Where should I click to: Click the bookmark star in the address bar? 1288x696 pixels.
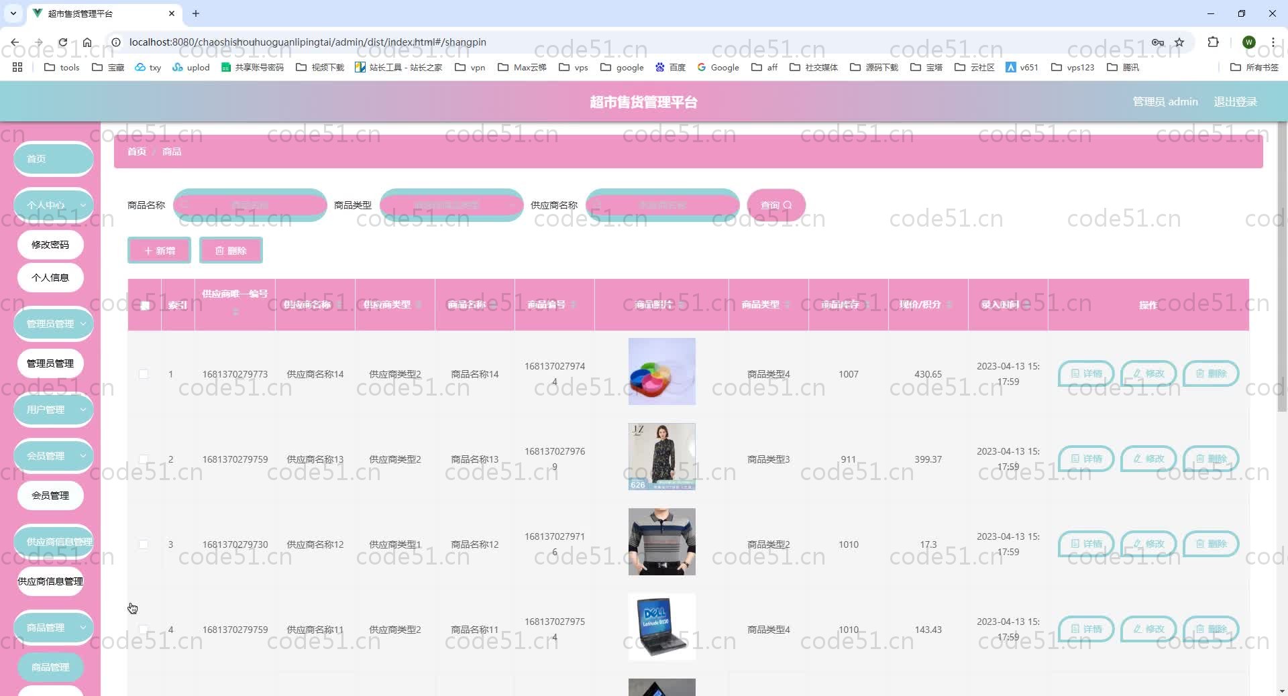(x=1179, y=42)
